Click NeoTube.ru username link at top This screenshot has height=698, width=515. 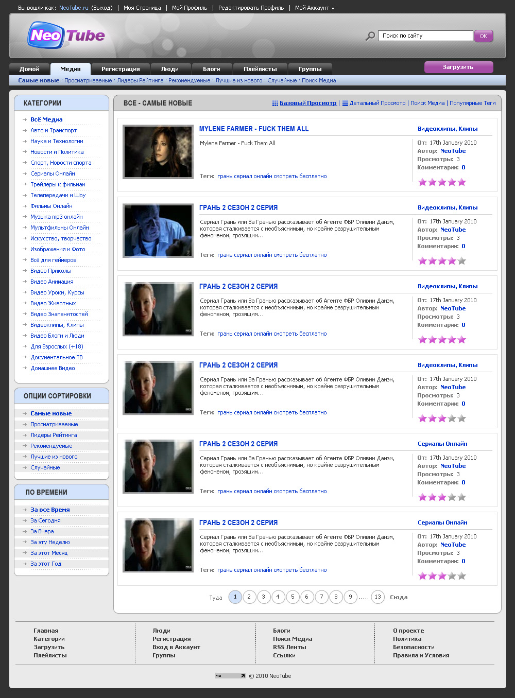[x=74, y=8]
